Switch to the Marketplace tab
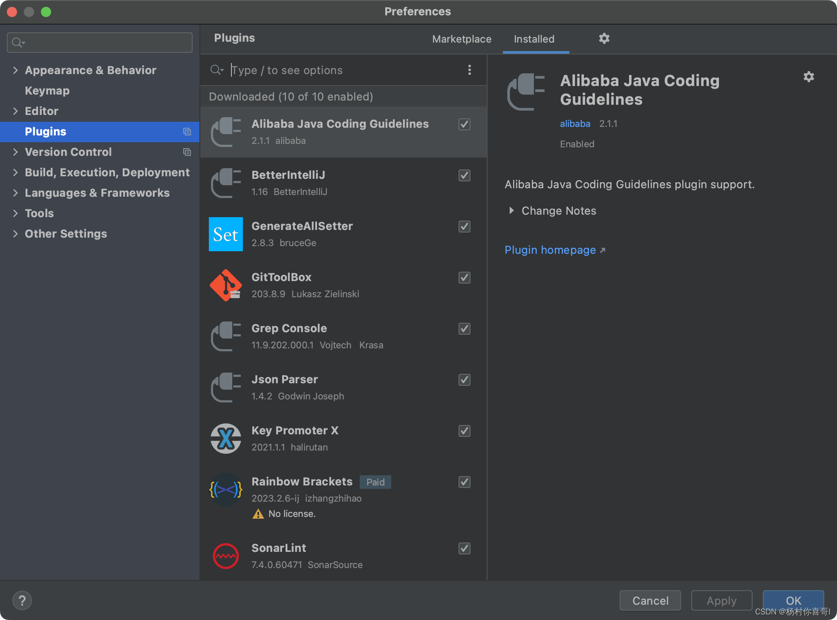The height and width of the screenshot is (620, 837). (462, 39)
